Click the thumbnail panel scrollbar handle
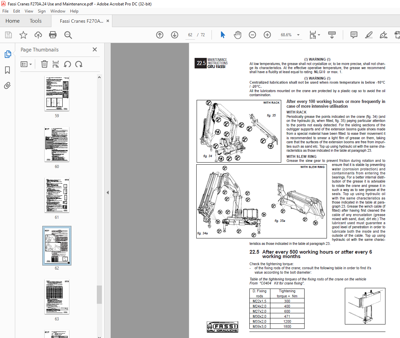 [x=99, y=295]
